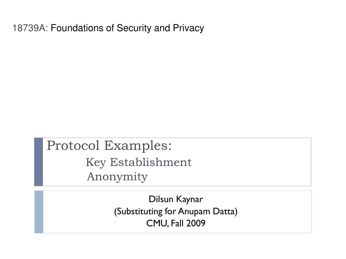
Task: Click the "CMU, Fall 2009" line
Action: click(x=176, y=223)
